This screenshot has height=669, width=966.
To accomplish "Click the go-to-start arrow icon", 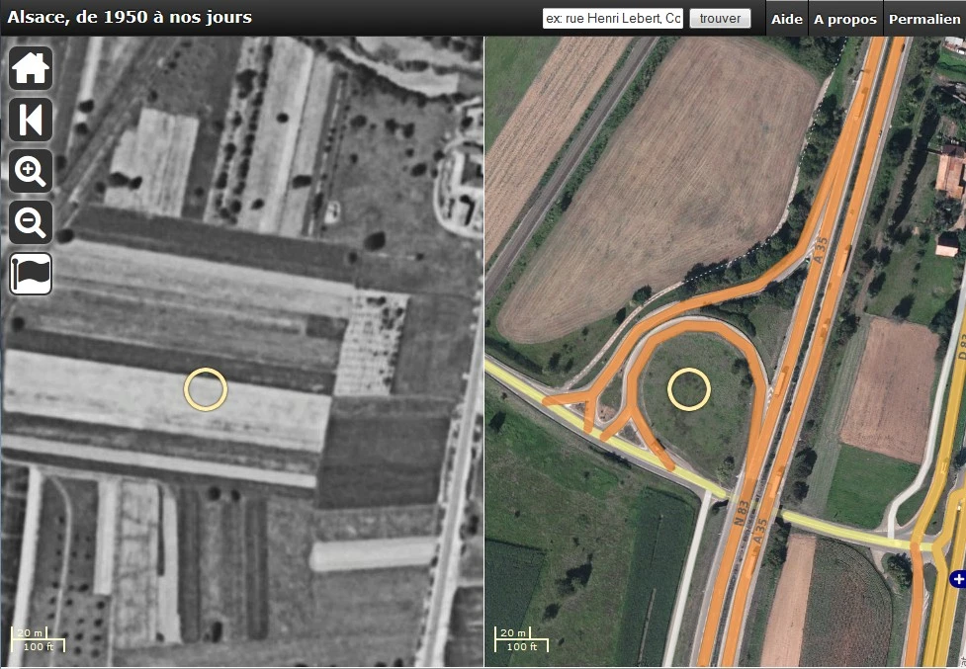I will 31,120.
